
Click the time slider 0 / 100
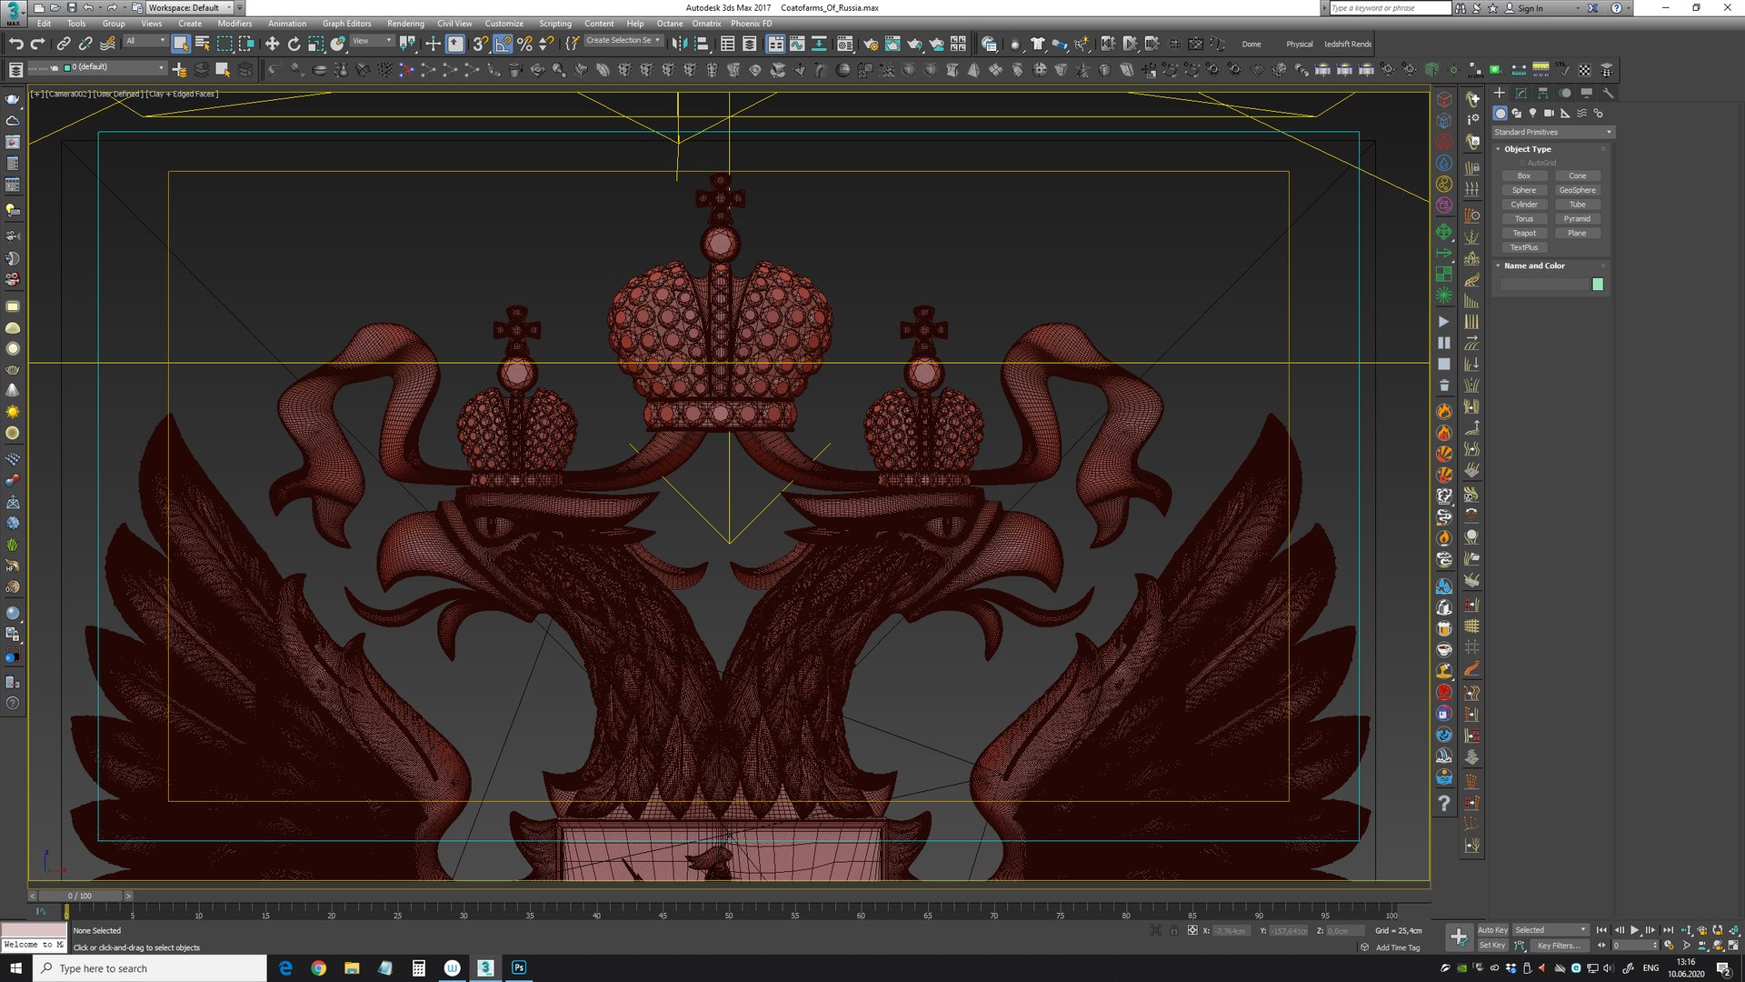[x=80, y=896]
